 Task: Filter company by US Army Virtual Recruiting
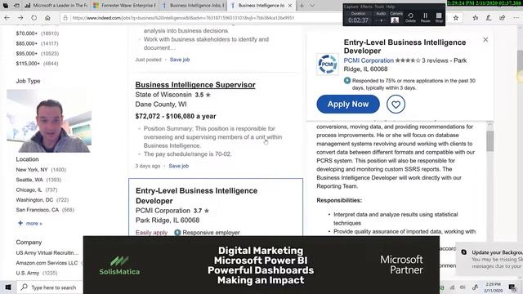pyautogui.click(x=47, y=252)
